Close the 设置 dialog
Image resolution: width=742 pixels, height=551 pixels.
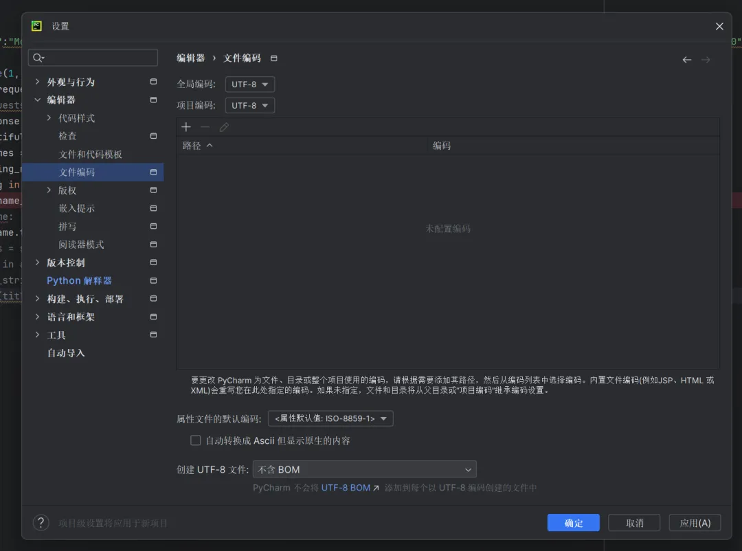coord(719,27)
